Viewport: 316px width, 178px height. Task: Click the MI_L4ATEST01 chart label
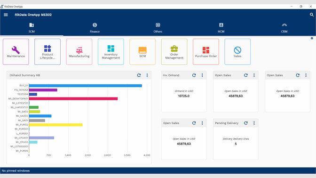point(19,107)
